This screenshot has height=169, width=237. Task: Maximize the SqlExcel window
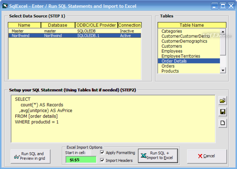click(223, 6)
